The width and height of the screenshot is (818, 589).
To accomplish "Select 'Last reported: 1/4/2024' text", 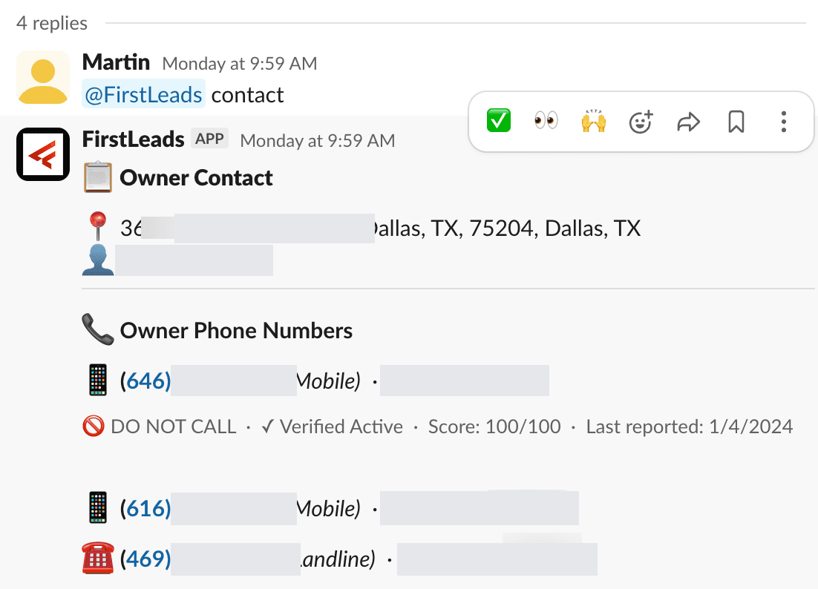I will [690, 427].
